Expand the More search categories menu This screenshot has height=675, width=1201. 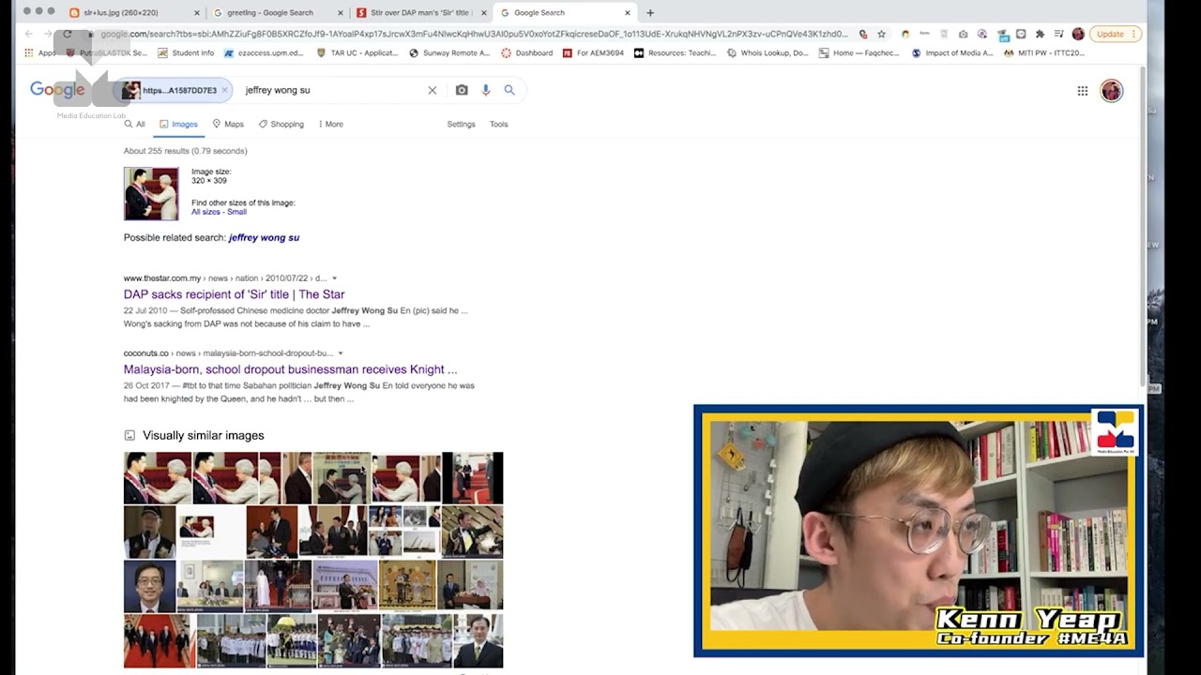[330, 124]
